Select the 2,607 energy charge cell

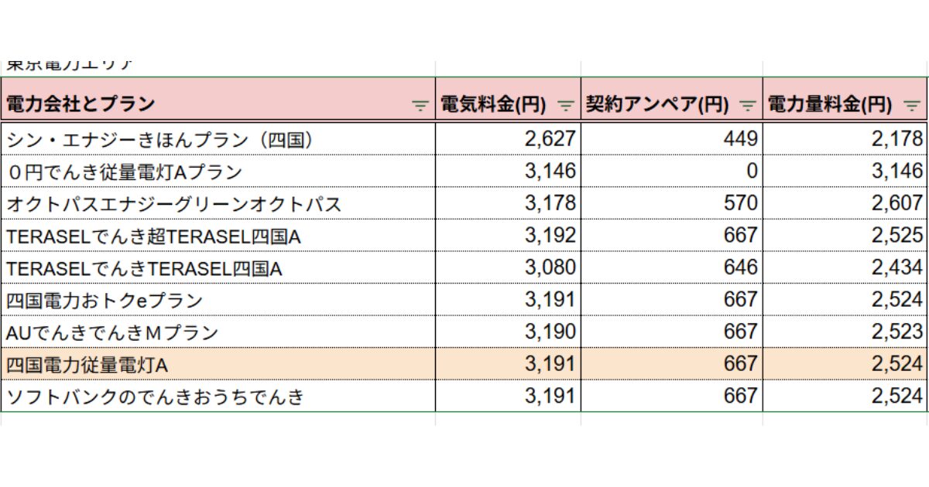point(845,203)
